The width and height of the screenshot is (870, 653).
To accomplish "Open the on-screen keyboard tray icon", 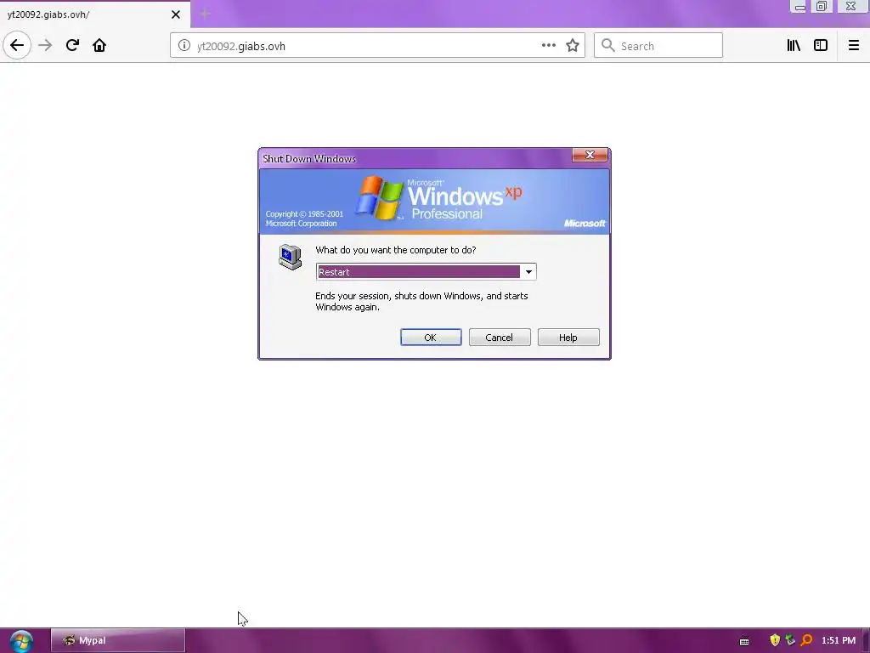I will pos(744,641).
